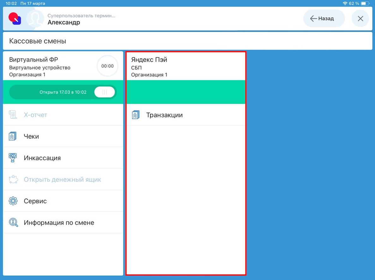Open the Чеки list

coord(63,136)
